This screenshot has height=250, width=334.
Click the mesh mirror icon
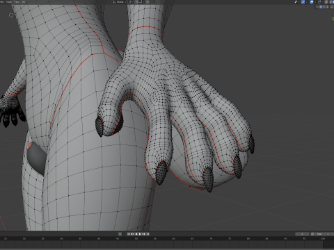(x=317, y=7)
